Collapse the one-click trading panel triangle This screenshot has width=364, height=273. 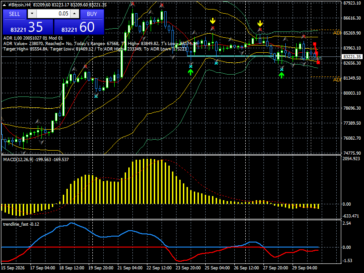pyautogui.click(x=4, y=5)
